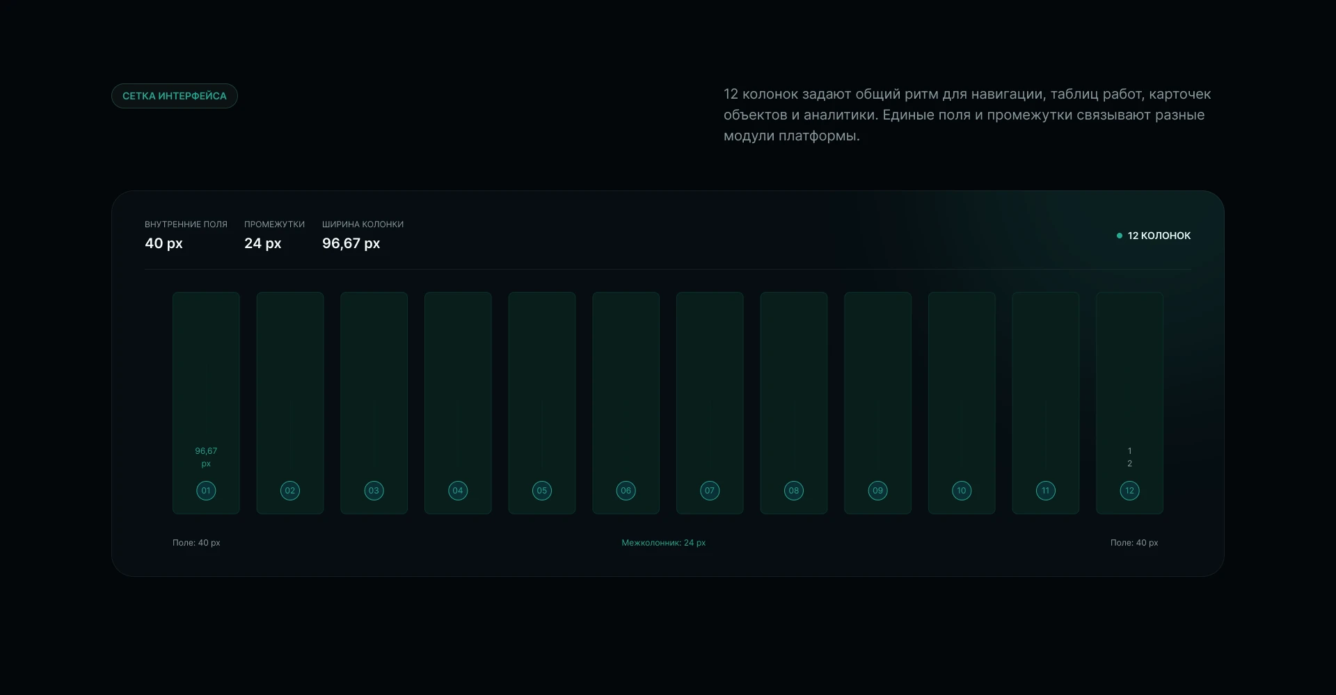
Task: Select the circled 03 column marker
Action: [x=374, y=491]
